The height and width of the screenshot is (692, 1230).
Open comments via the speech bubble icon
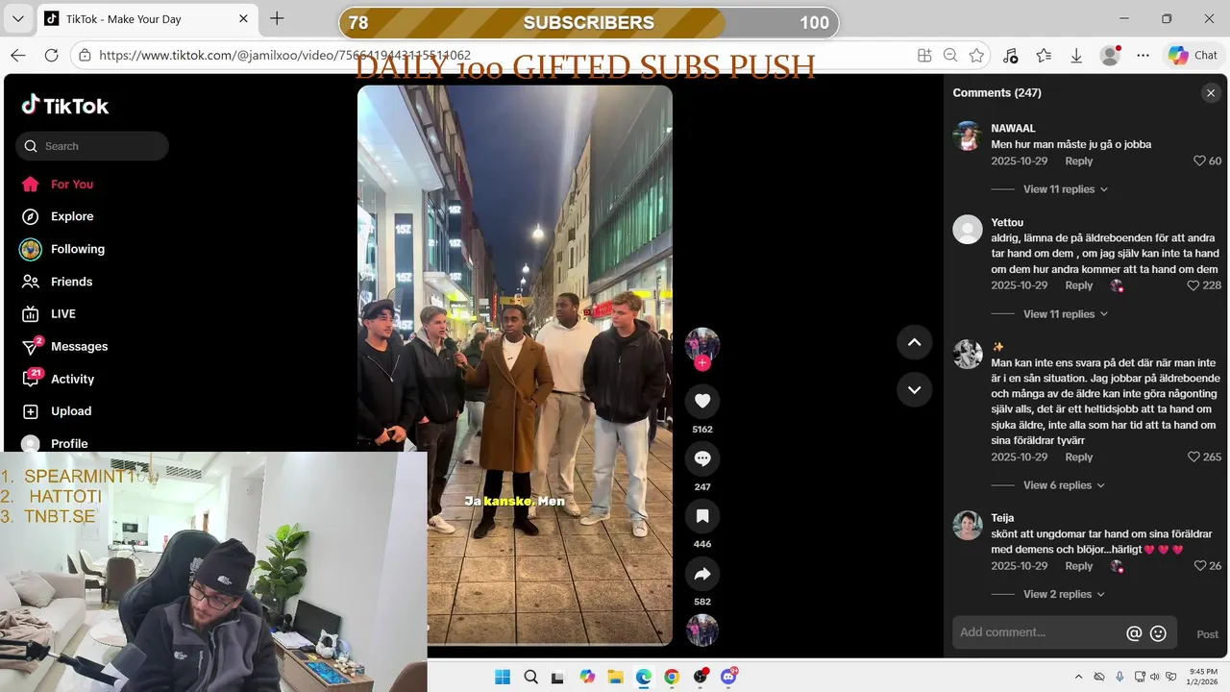pos(701,458)
